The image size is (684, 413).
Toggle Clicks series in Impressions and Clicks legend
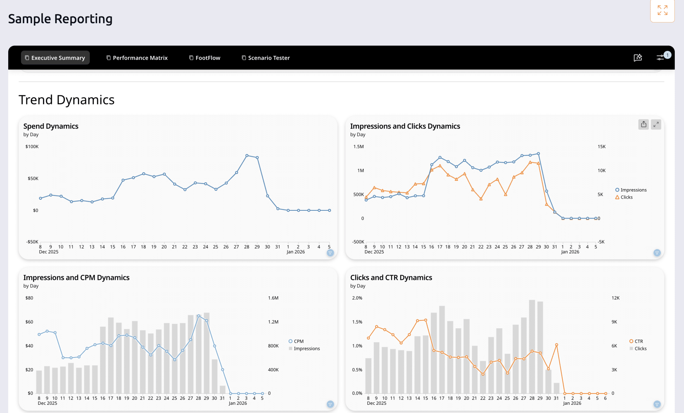626,197
